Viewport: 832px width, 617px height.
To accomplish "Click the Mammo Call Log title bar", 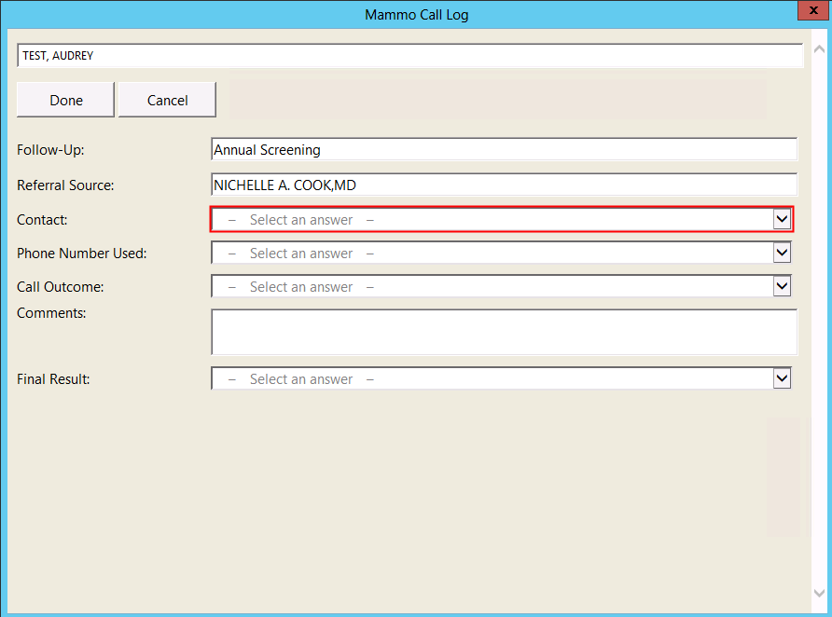I will 415,14.
